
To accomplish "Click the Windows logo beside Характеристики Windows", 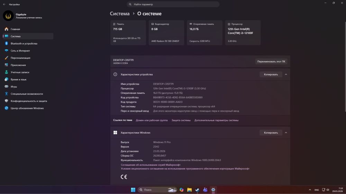I will pyautogui.click(x=115, y=133).
